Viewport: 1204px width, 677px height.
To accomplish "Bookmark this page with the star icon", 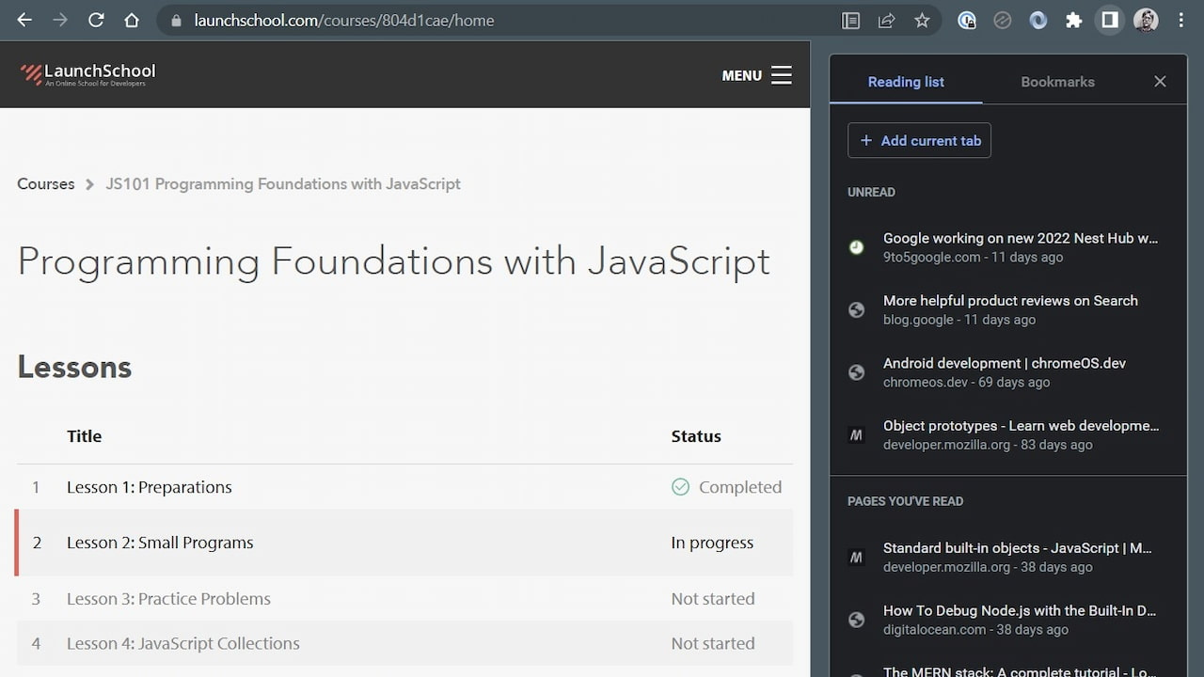I will click(x=922, y=20).
